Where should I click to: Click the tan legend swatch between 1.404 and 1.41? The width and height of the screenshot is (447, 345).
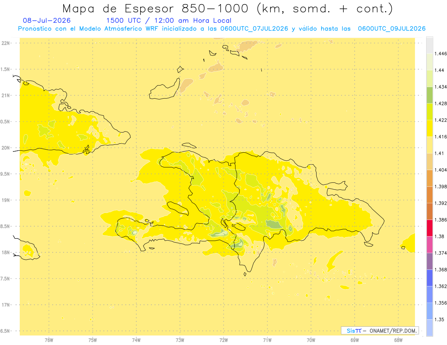[x=429, y=162]
